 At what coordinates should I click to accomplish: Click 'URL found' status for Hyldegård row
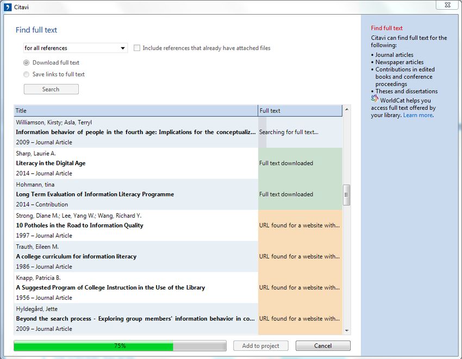(x=299, y=319)
